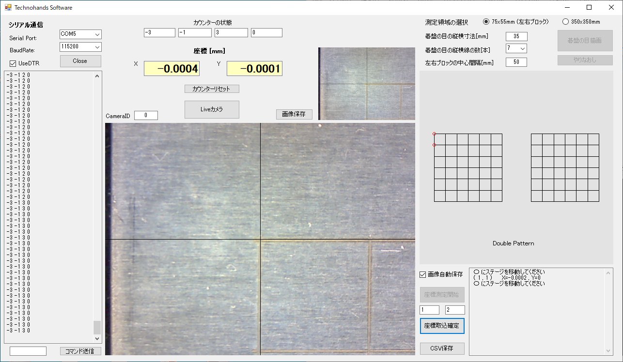Click the large live camera image view
This screenshot has width=623, height=362.
(260, 239)
